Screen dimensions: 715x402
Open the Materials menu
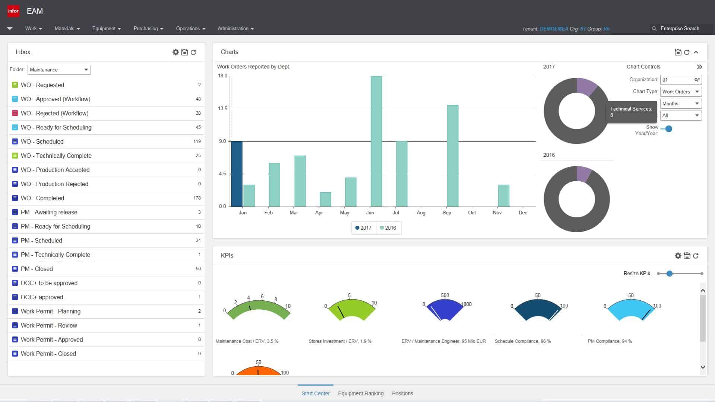tap(67, 28)
